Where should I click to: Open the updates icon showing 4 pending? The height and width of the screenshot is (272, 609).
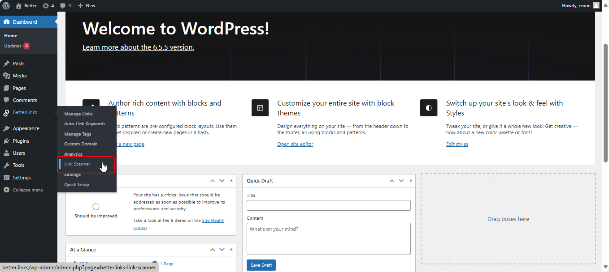click(x=46, y=5)
